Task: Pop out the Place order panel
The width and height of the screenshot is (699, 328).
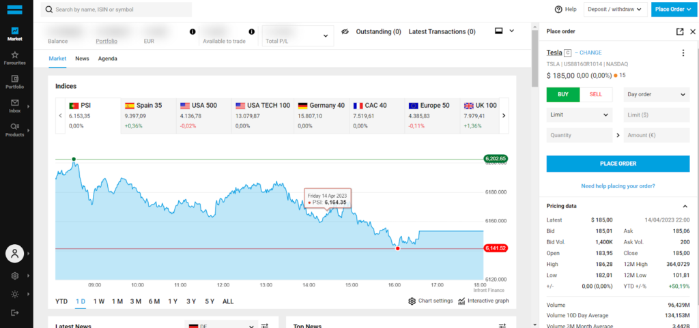Action: (679, 31)
